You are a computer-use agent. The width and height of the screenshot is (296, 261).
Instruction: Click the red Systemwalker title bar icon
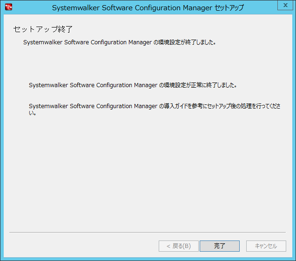click(x=8, y=7)
